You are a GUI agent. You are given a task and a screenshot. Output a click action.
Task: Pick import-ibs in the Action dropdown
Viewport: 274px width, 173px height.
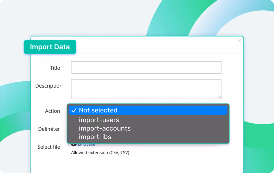(95, 137)
